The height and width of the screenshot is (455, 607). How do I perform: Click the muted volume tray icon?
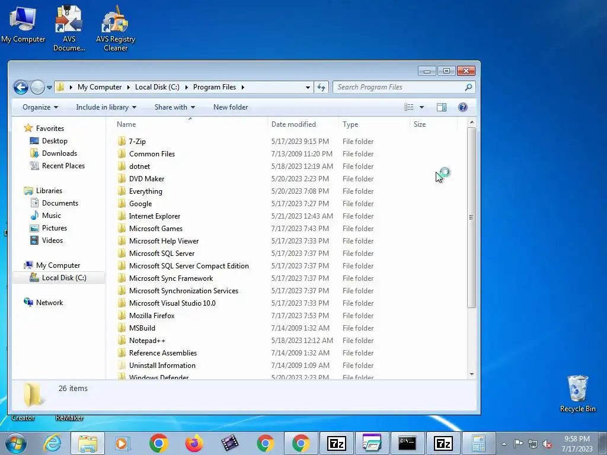click(547, 444)
